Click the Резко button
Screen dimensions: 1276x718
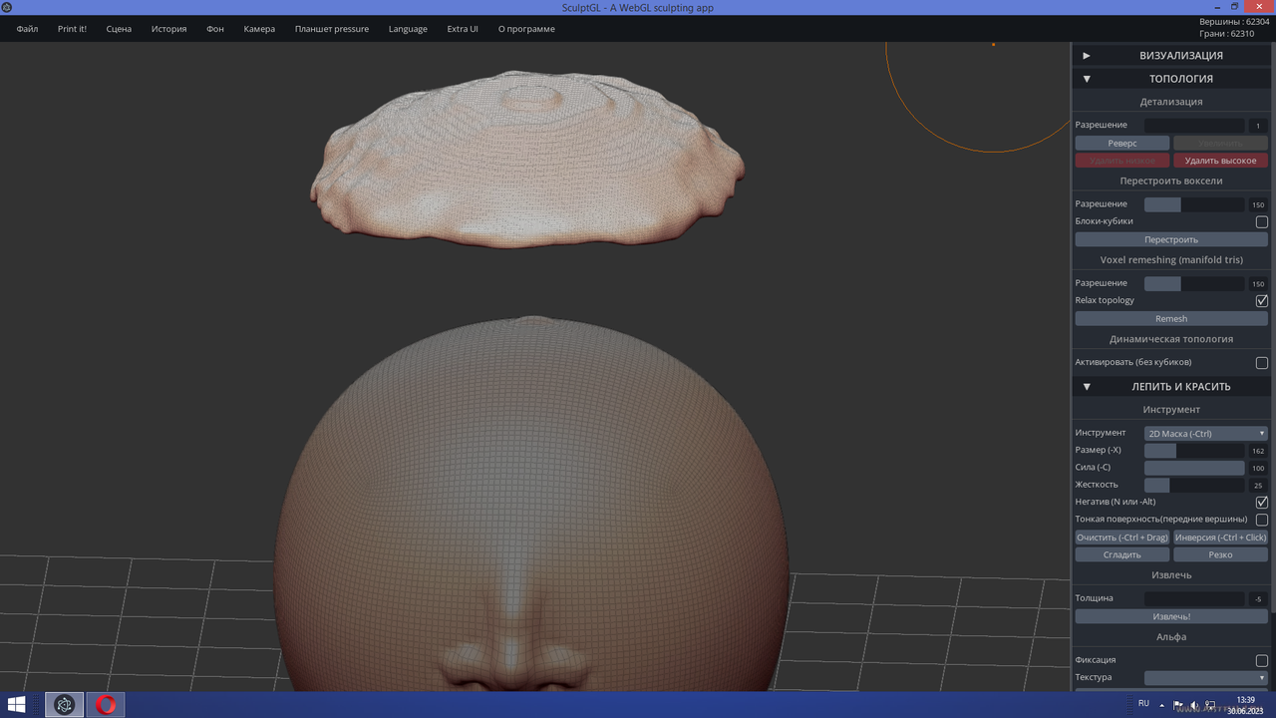pos(1220,554)
